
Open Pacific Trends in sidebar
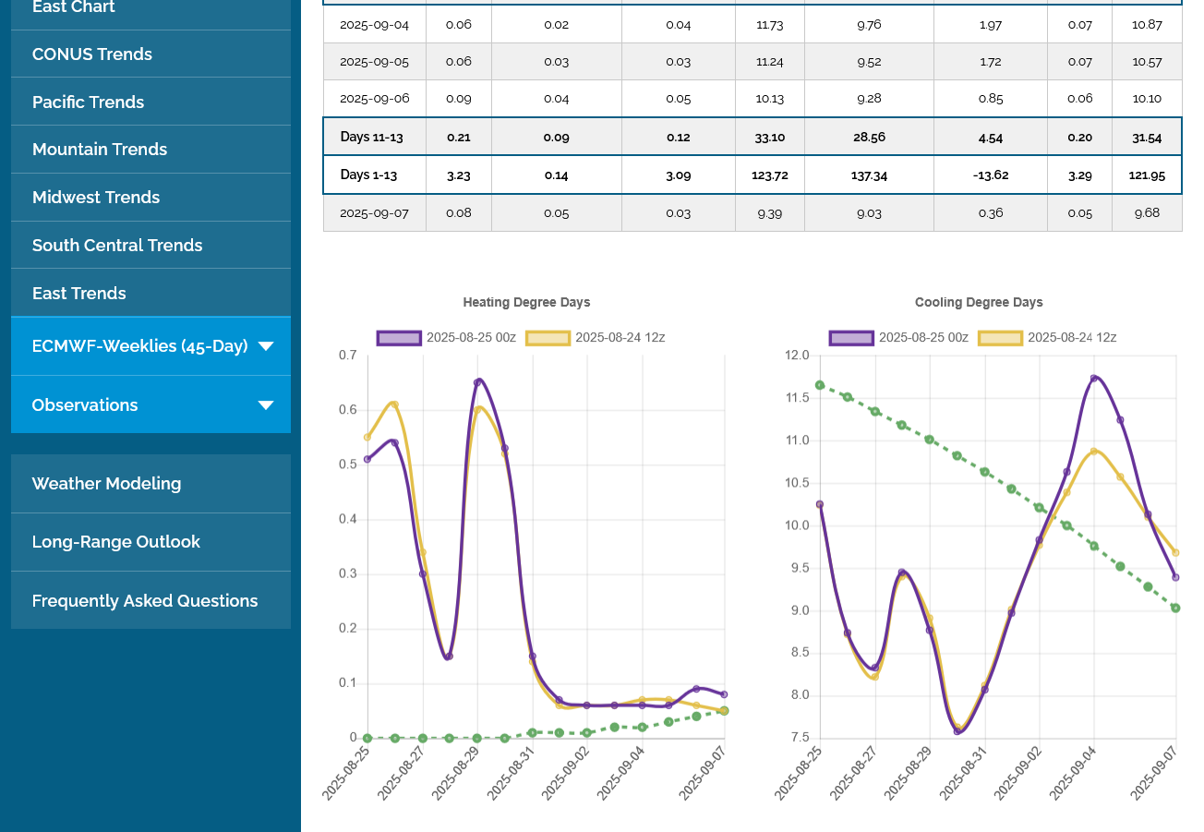click(x=88, y=102)
